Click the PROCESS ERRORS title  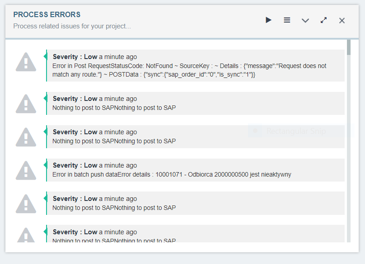click(x=47, y=14)
